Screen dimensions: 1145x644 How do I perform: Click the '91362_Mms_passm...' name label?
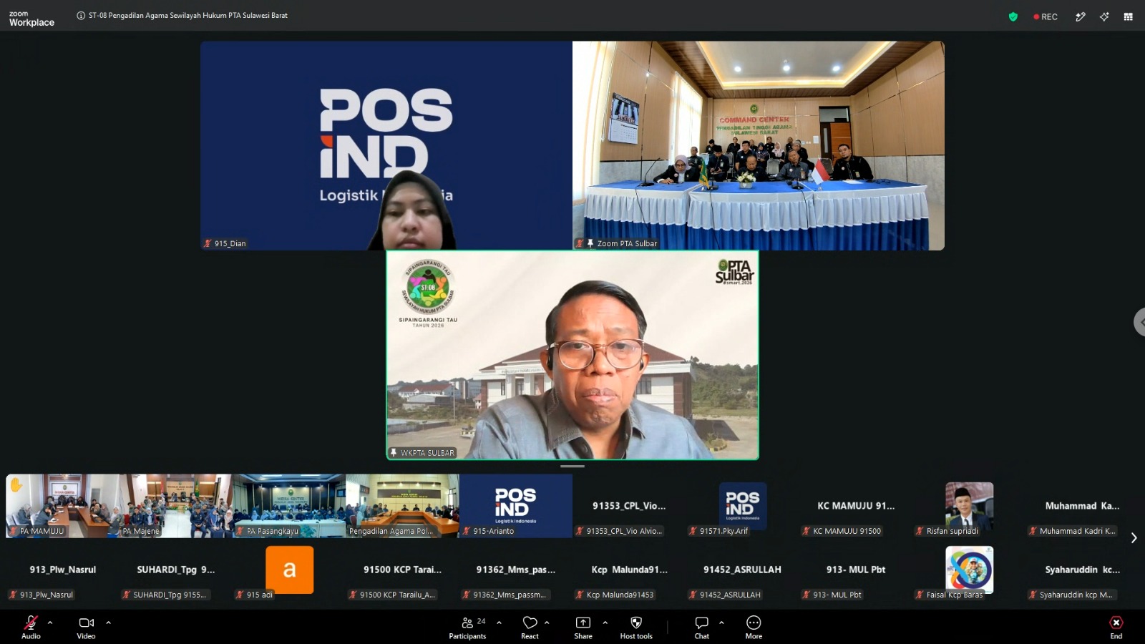pos(510,595)
